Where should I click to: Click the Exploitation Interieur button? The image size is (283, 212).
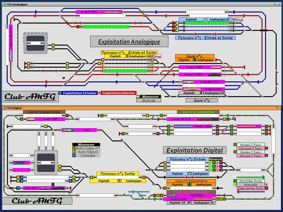click(x=119, y=93)
